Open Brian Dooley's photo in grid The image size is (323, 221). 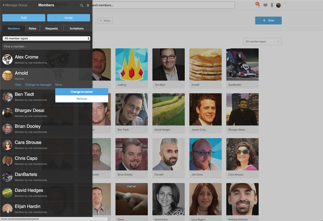(x=132, y=154)
